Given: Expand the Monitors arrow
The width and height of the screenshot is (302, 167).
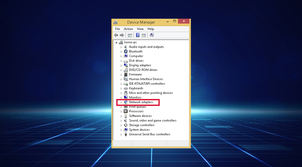Looking at the screenshot, I should coord(121,98).
